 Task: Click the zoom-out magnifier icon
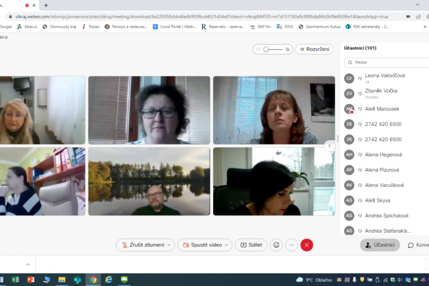pos(258,49)
